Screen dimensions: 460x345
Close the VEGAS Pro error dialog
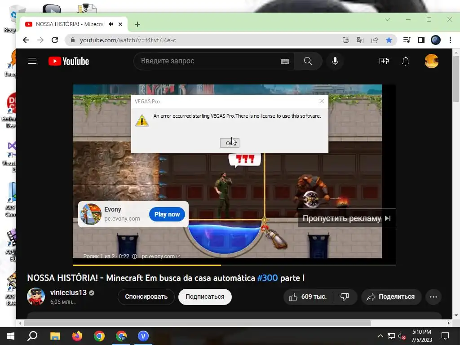(322, 101)
